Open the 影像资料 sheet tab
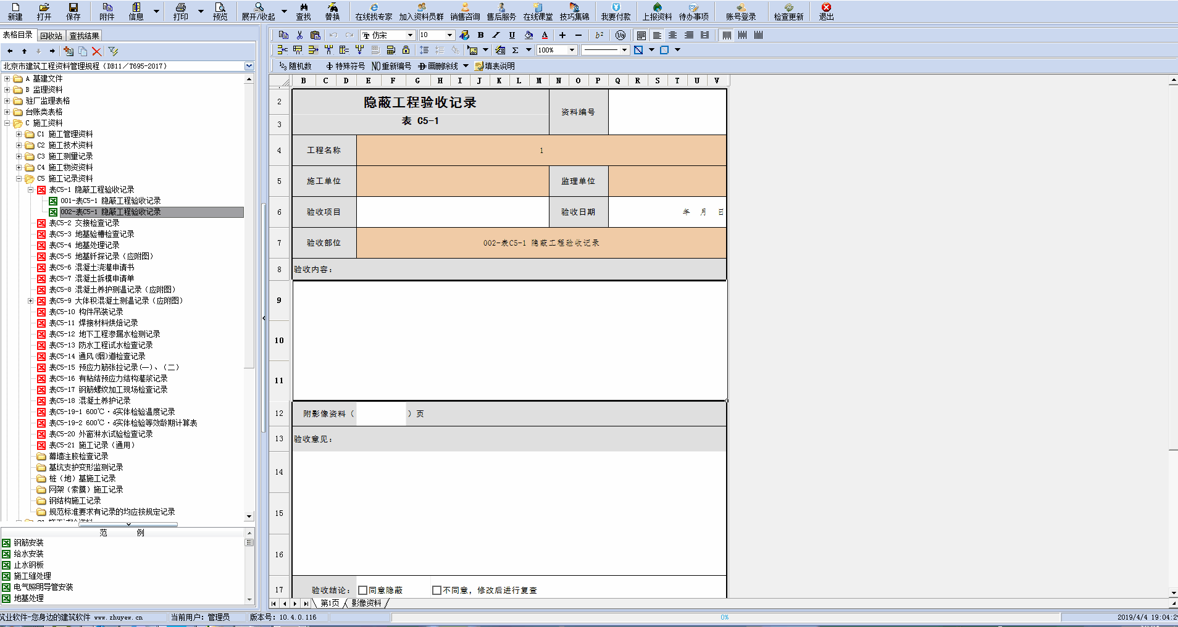 (x=366, y=604)
